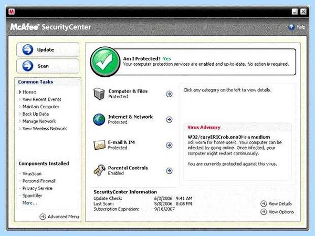Click the green Yes protection status
Image resolution: width=315 pixels, height=236 pixels.
167,58
